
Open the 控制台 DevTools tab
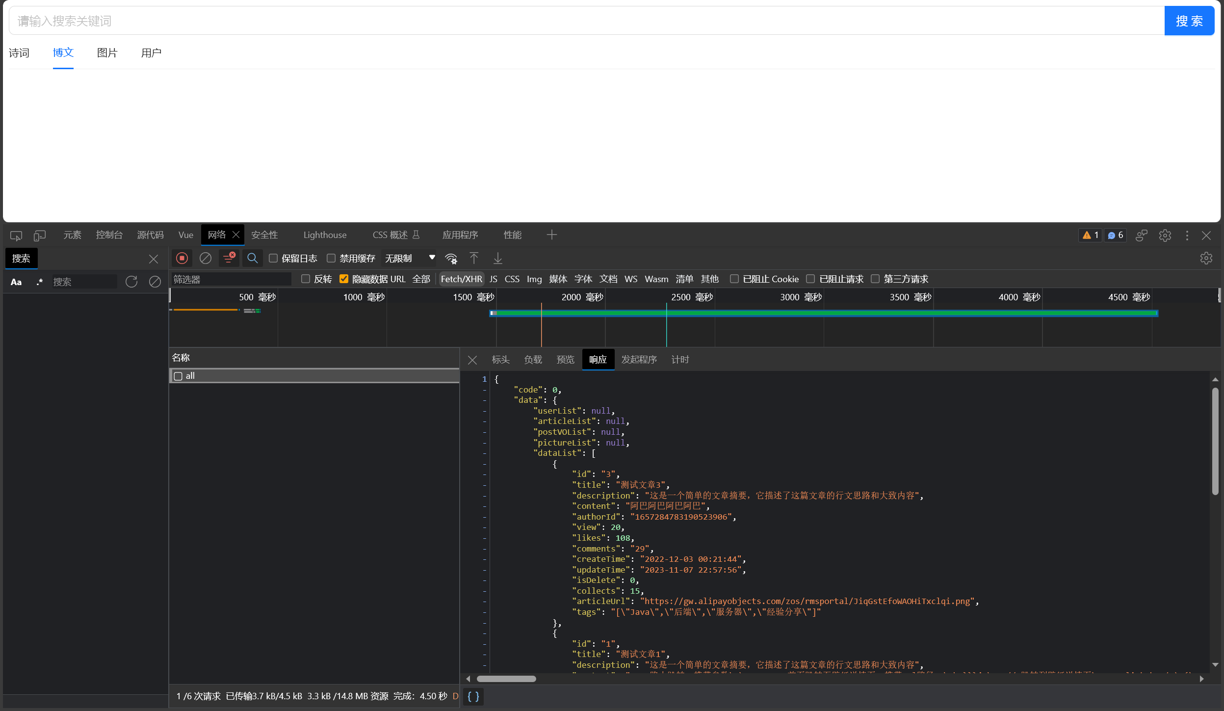pos(109,235)
